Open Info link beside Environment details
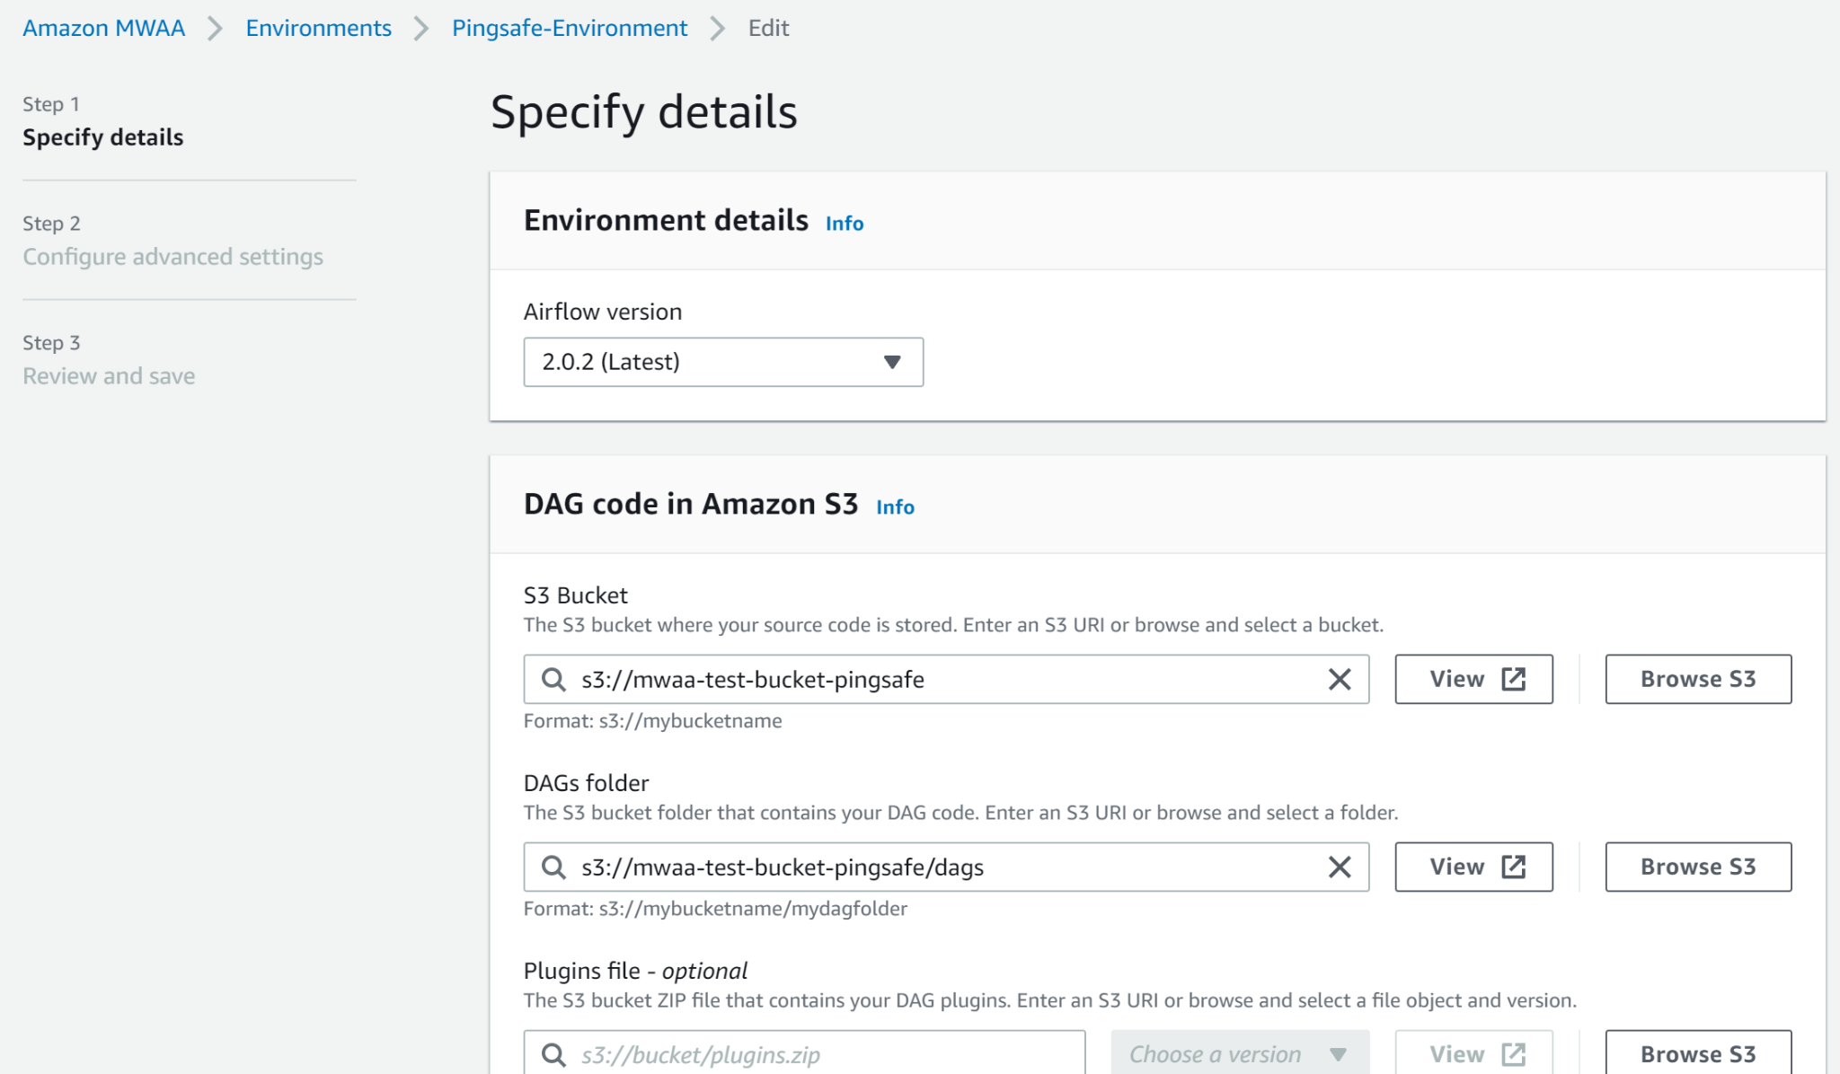 845,224
